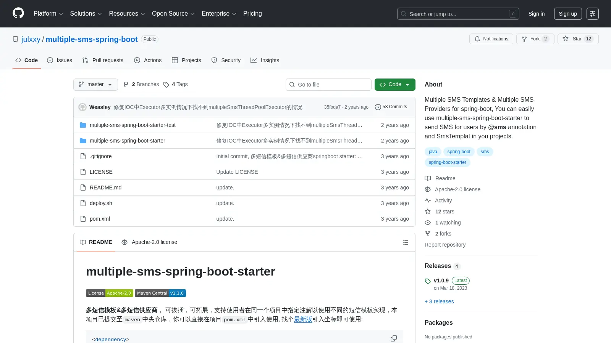The image size is (611, 343).
Task: Expand the Enterprise menu
Action: tap(219, 14)
